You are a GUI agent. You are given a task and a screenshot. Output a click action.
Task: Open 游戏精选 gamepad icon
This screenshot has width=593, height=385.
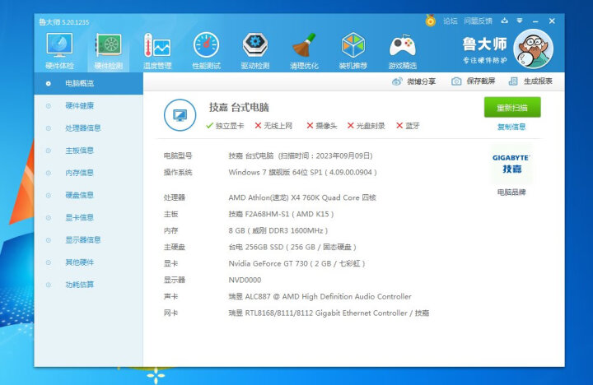coord(403,51)
